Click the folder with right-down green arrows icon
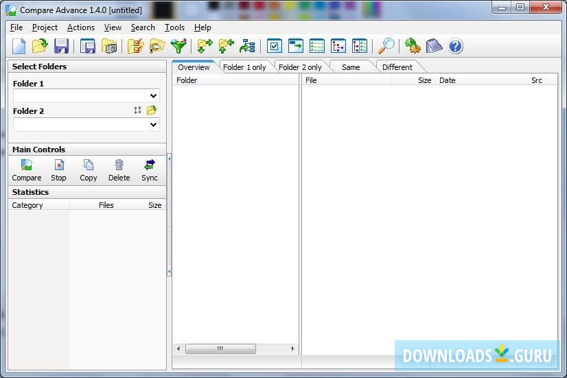This screenshot has height=378, width=567. point(205,46)
